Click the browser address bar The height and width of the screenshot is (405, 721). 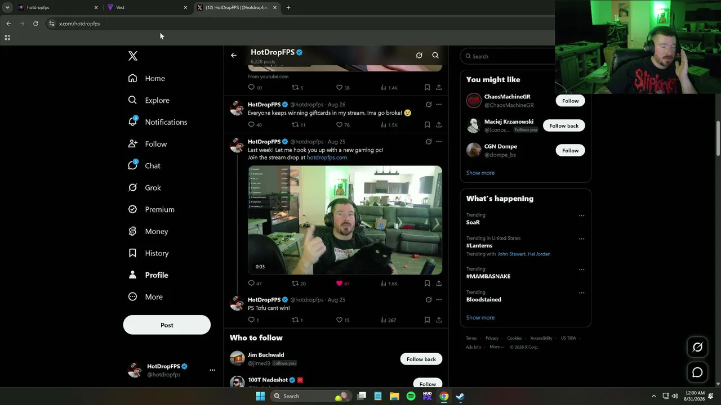299,24
